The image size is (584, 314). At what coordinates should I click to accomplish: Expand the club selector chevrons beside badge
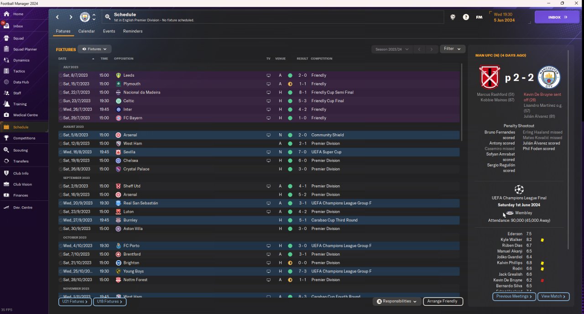94,17
